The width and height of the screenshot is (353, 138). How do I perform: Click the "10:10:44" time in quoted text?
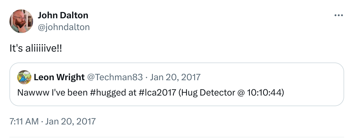coord(262,92)
